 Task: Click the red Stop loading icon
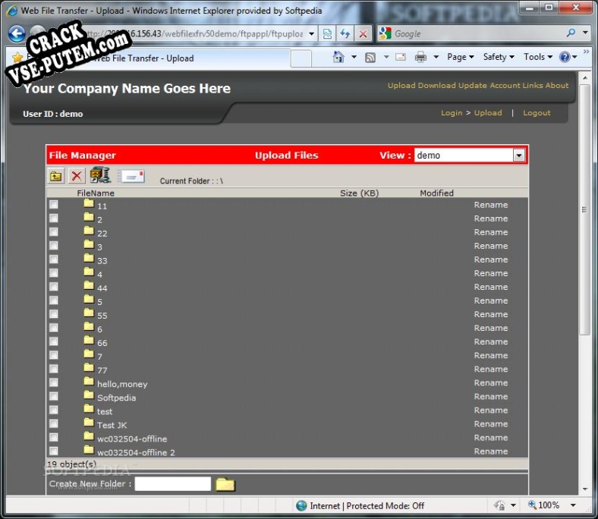(x=363, y=34)
